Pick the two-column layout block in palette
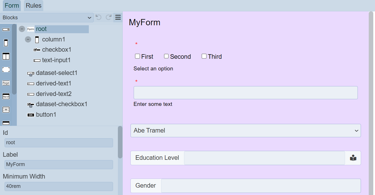Screen dimensions: 375x195 [x=6, y=56]
